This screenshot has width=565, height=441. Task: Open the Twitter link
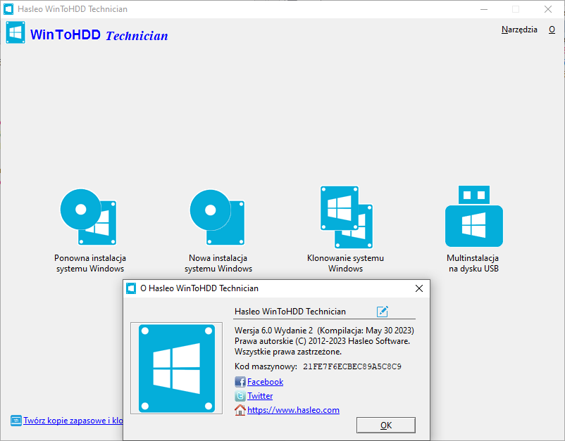pyautogui.click(x=260, y=396)
